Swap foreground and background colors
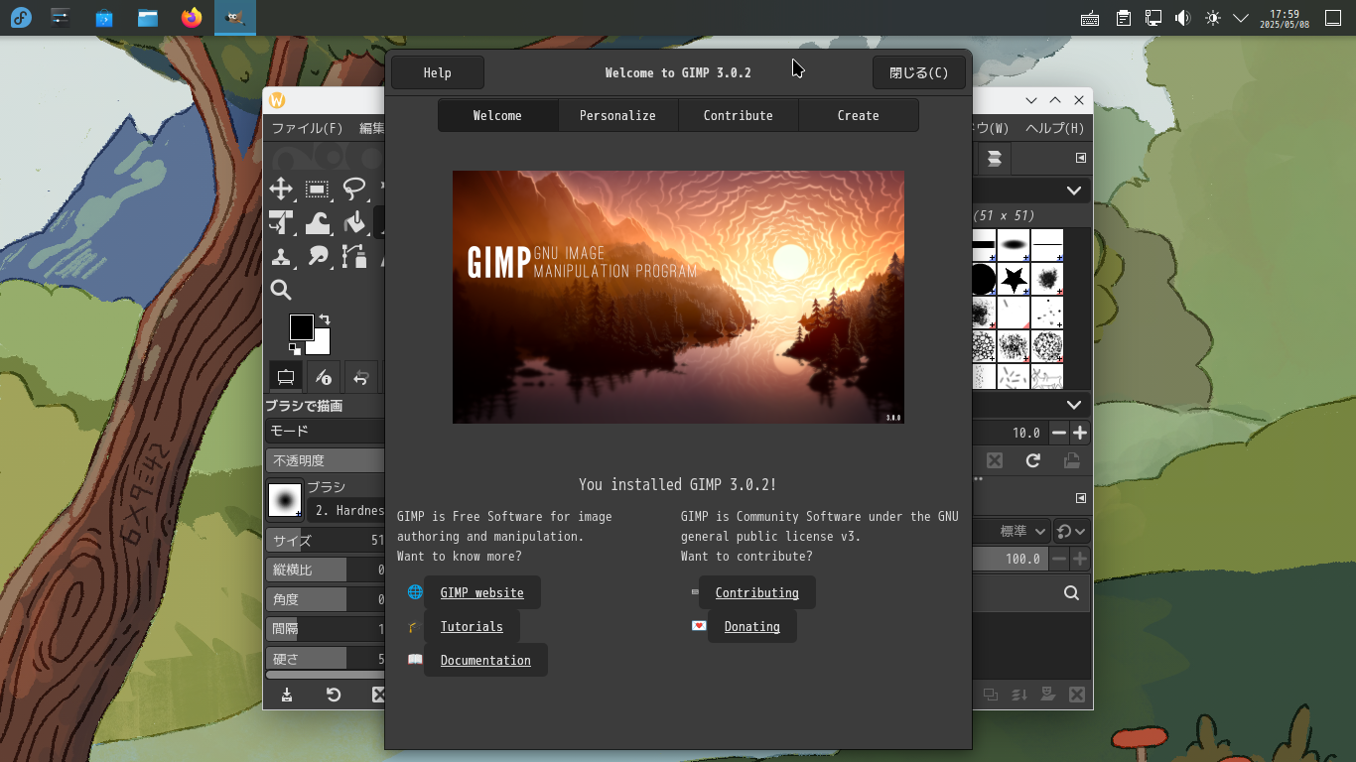Screen dimensions: 1356x762 [325, 319]
